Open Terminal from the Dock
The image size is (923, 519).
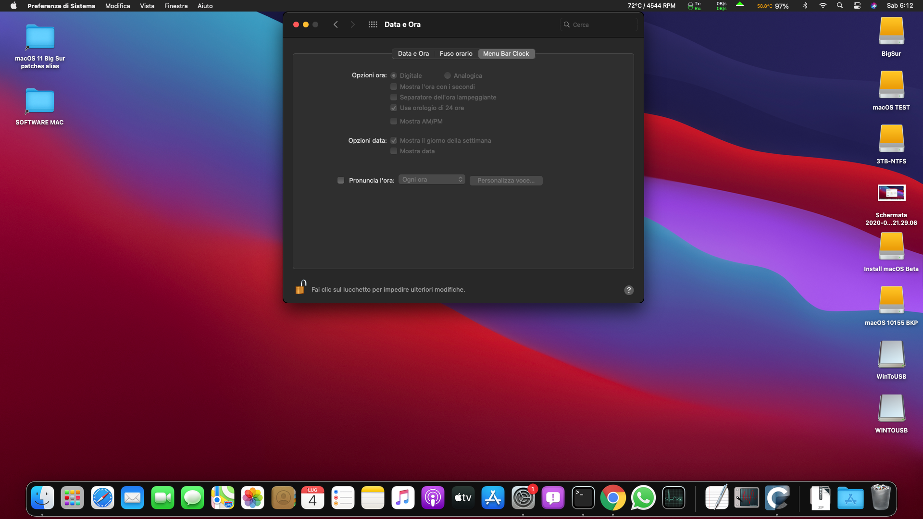coord(583,498)
